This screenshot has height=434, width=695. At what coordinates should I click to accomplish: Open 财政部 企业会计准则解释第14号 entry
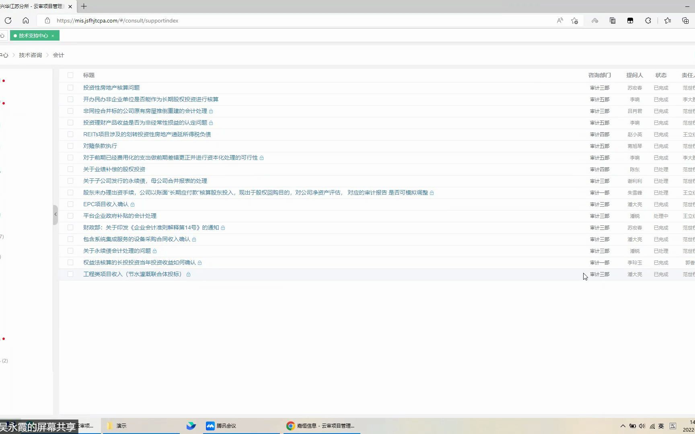click(151, 227)
